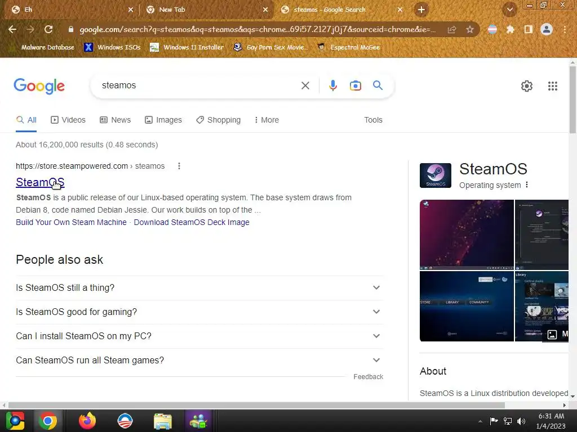Open the network tray icon
This screenshot has width=577, height=432.
508,421
